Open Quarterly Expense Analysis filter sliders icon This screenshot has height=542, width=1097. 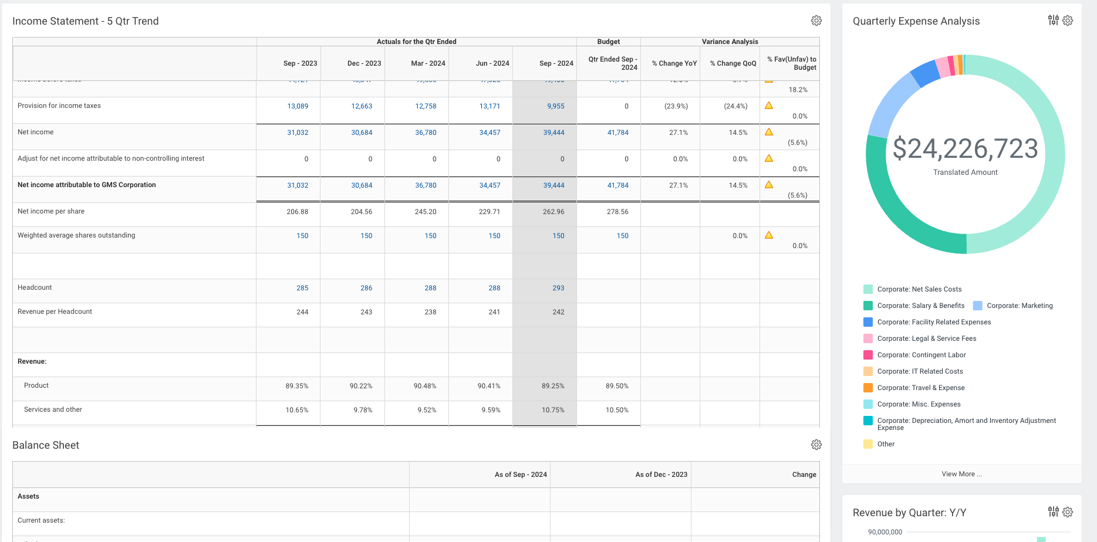(1053, 21)
